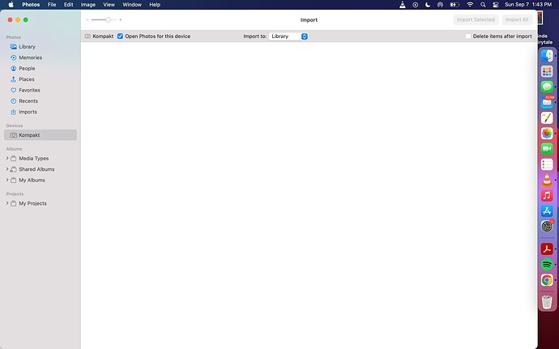Open VLC from the Dock
Image resolution: width=559 pixels, height=349 pixels.
pyautogui.click(x=547, y=180)
